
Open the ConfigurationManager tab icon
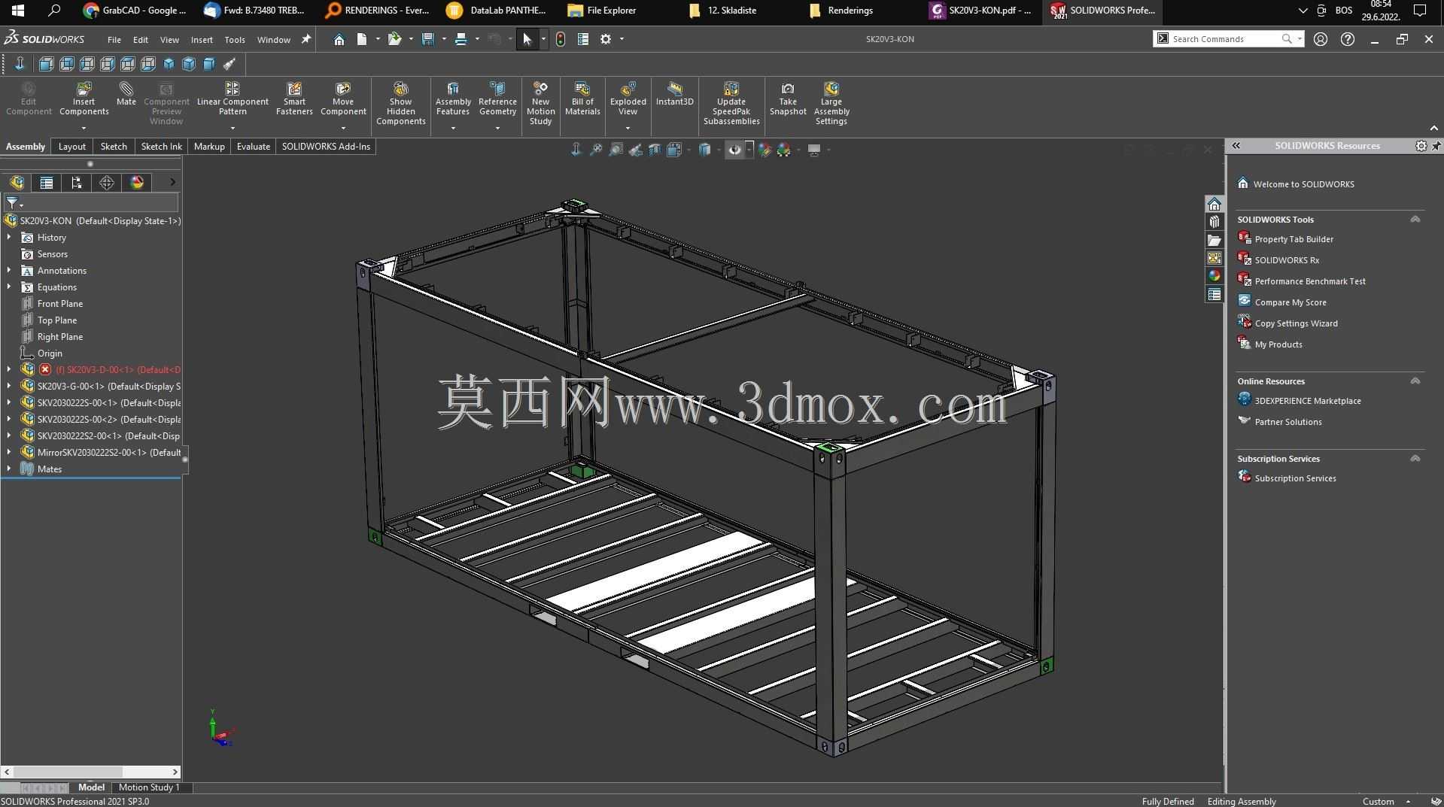pos(77,183)
